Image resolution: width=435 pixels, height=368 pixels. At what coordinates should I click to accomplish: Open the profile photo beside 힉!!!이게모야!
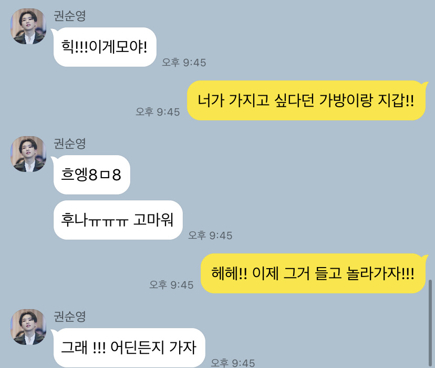[x=28, y=26]
